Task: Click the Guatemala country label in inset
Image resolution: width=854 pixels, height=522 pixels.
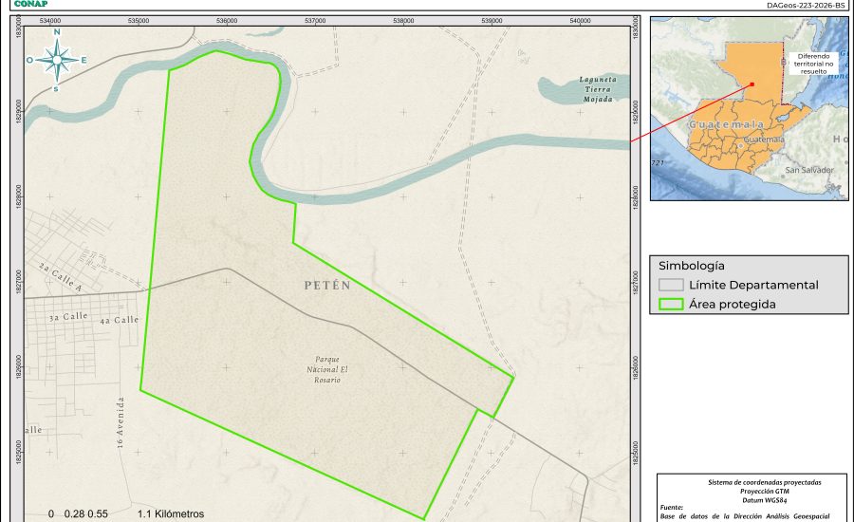Action: tap(726, 124)
